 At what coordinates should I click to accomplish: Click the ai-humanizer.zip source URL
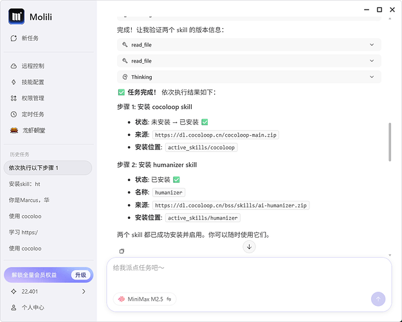pyautogui.click(x=231, y=205)
